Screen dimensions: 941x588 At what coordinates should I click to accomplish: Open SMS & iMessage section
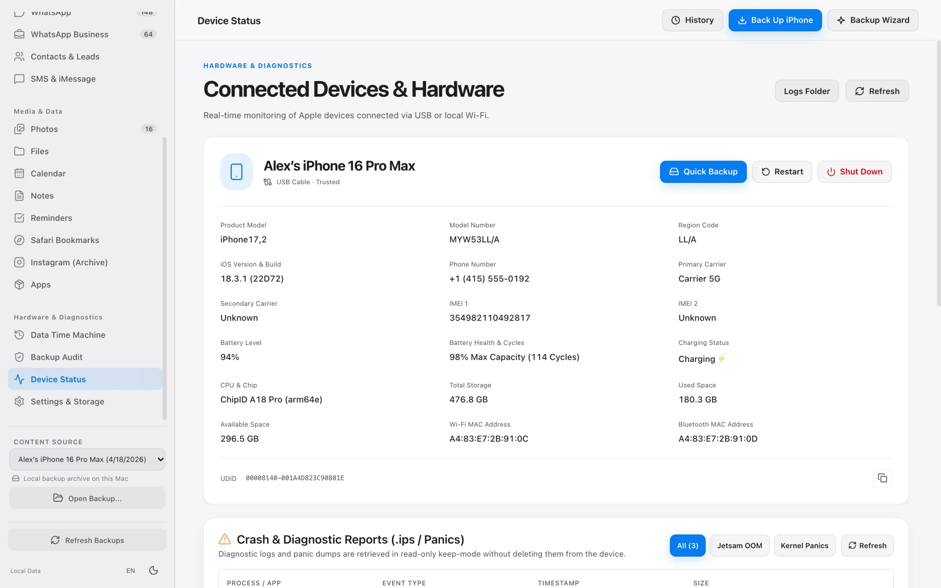coord(85,79)
